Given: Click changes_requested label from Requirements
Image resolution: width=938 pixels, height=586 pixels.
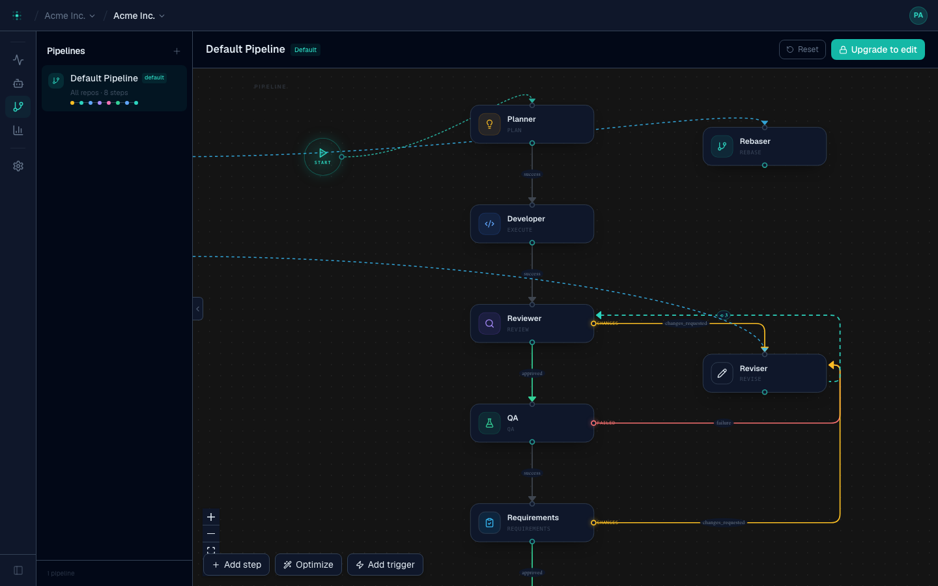Looking at the screenshot, I should [x=724, y=522].
